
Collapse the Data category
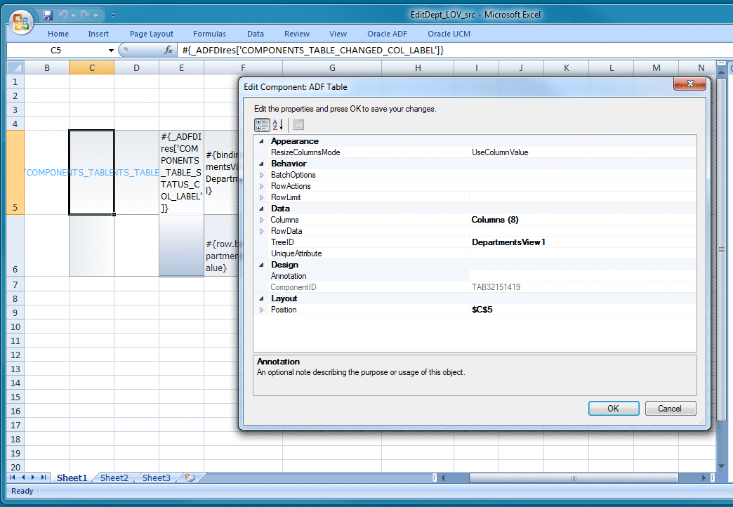click(261, 209)
